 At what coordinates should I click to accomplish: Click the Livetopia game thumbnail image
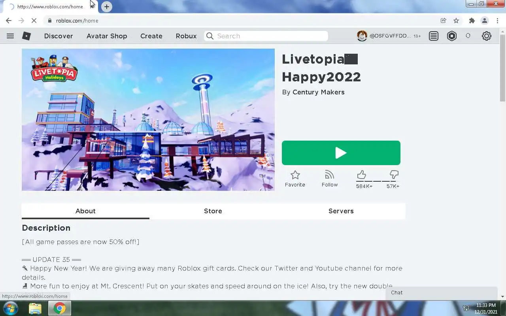pos(148,120)
